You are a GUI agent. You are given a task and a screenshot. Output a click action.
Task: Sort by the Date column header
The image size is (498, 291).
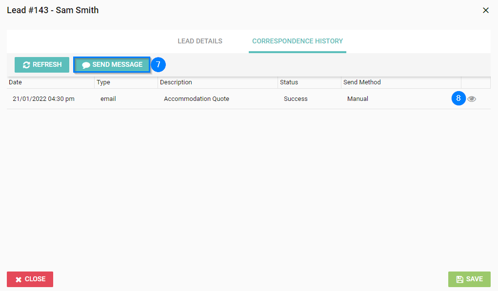16,82
